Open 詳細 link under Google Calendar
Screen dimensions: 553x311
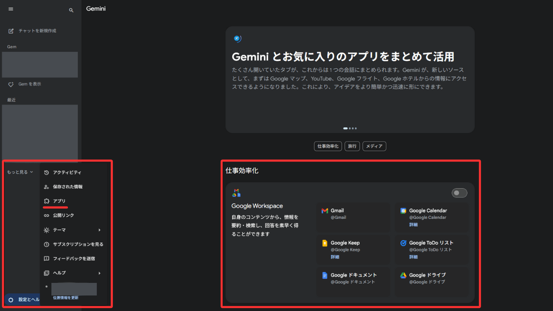[x=413, y=225]
